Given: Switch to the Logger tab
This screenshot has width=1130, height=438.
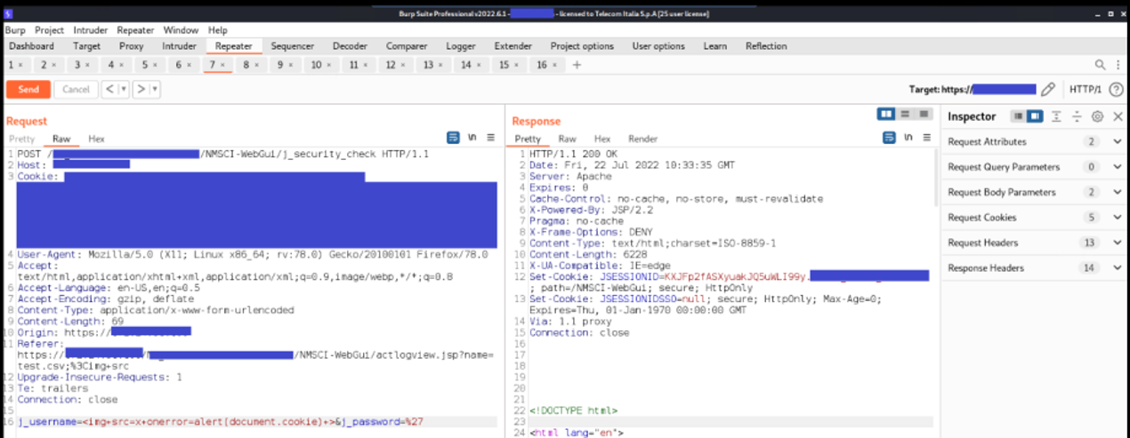Looking at the screenshot, I should [x=461, y=46].
